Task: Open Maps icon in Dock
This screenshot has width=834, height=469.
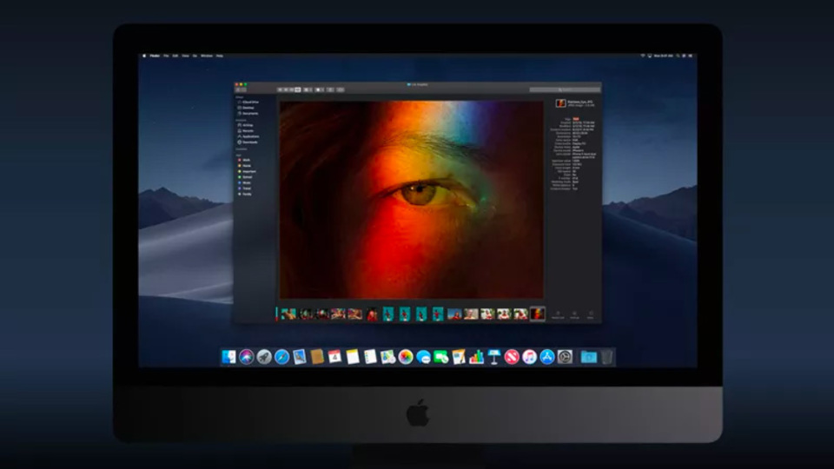Action: 387,357
